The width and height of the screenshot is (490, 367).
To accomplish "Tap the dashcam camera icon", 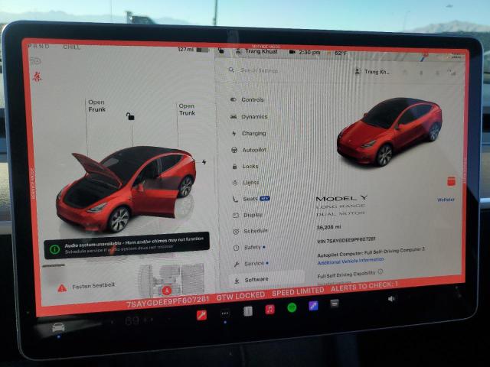I will [292, 52].
